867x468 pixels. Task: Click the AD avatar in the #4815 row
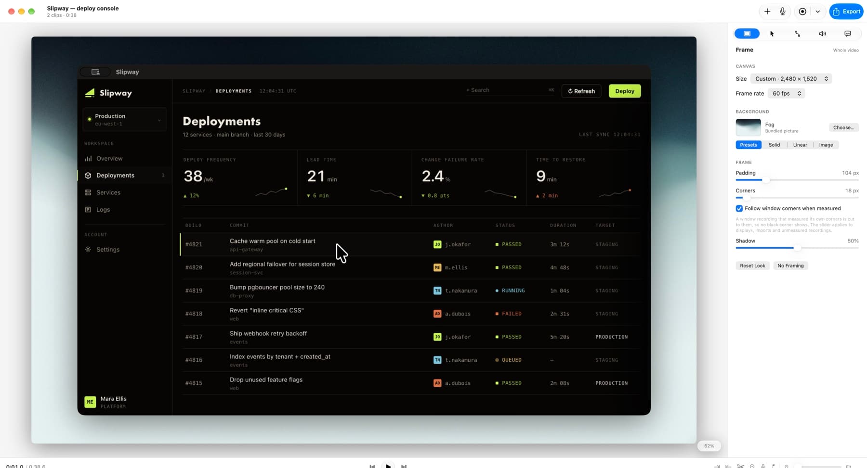pyautogui.click(x=437, y=383)
